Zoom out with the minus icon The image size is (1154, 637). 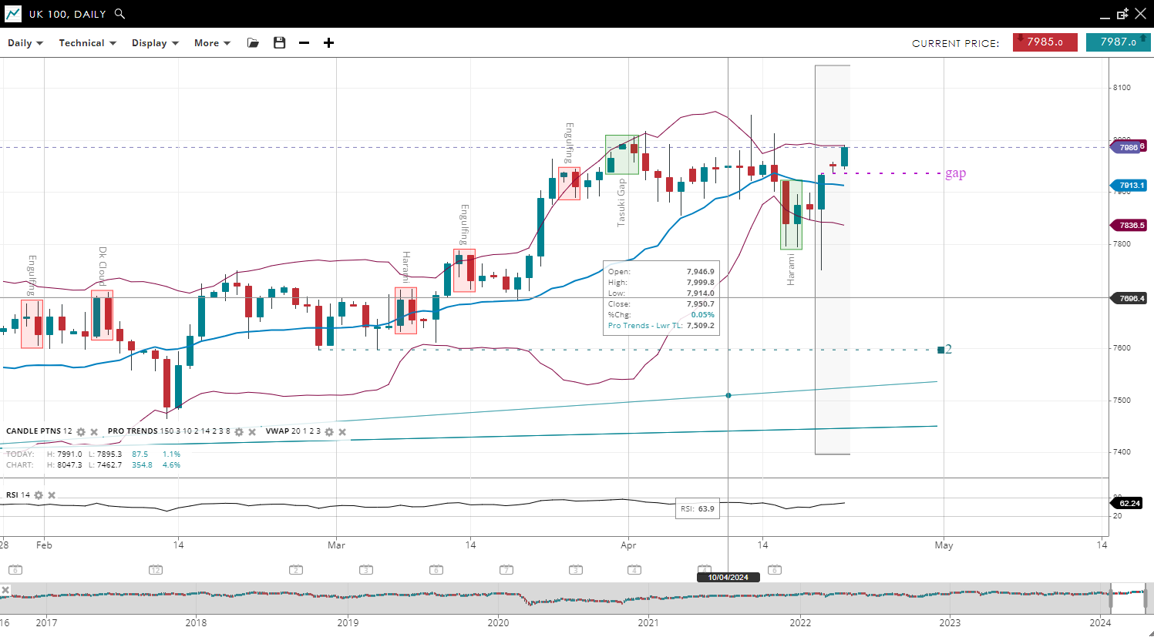click(304, 43)
